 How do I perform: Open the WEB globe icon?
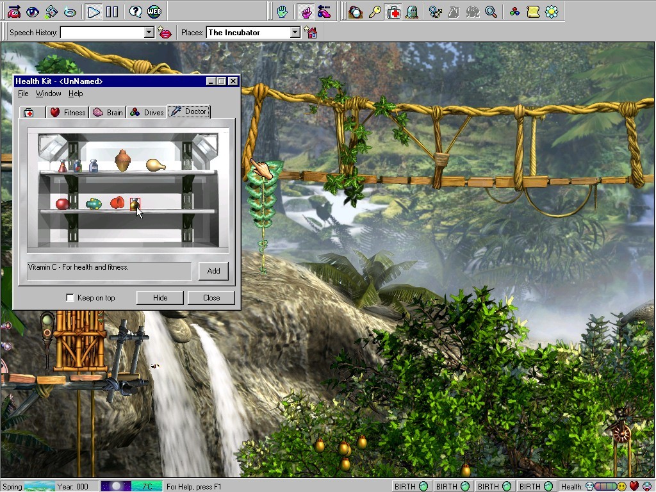(154, 12)
